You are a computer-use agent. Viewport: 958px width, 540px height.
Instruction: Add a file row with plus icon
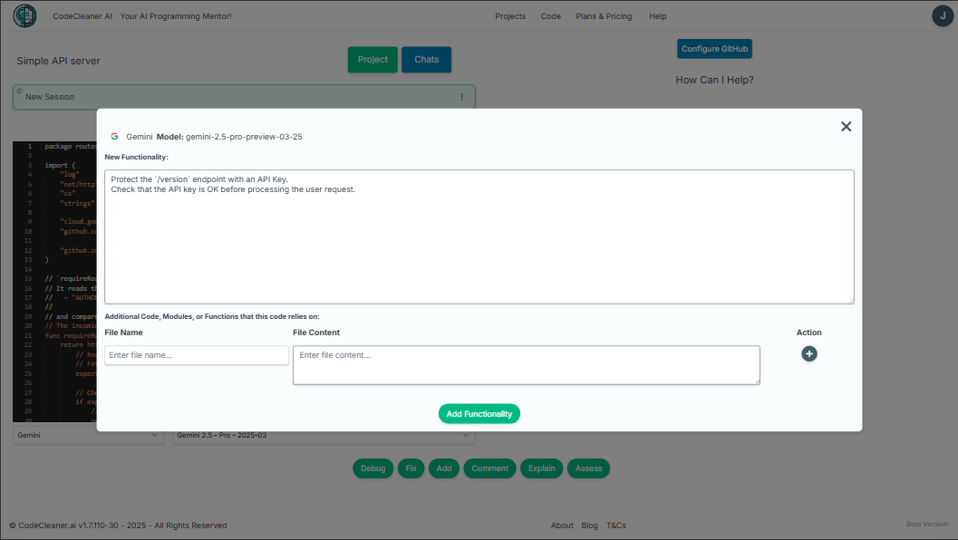pyautogui.click(x=809, y=353)
